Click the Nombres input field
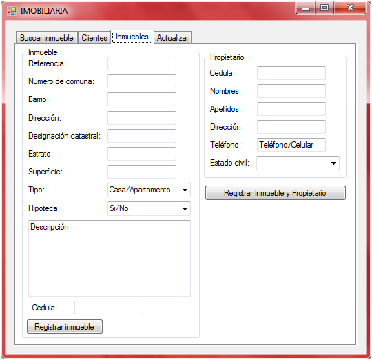 pos(291,91)
